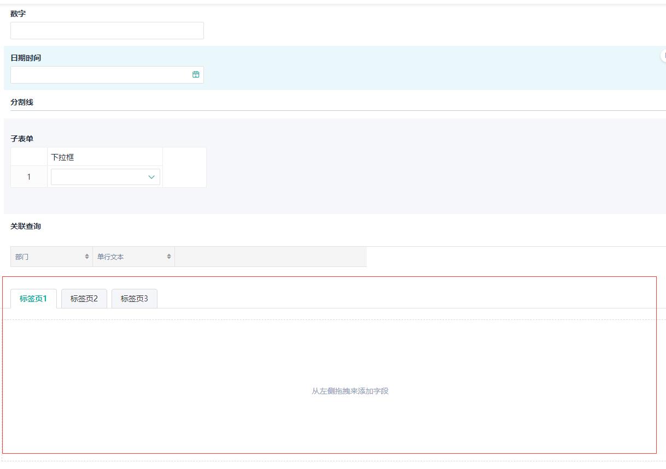Viewport: 666px width, 469px height.
Task: Select the 关联查询 label
Action: (x=26, y=226)
